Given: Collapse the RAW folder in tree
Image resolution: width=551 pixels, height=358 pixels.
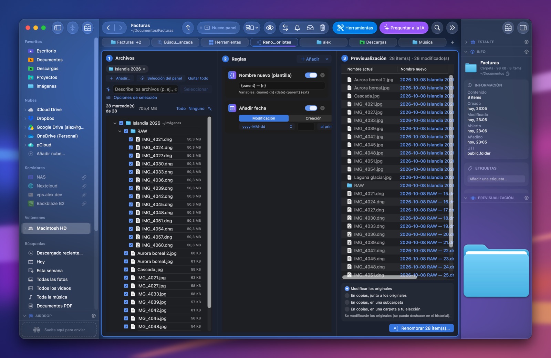Looking at the screenshot, I should pos(120,131).
